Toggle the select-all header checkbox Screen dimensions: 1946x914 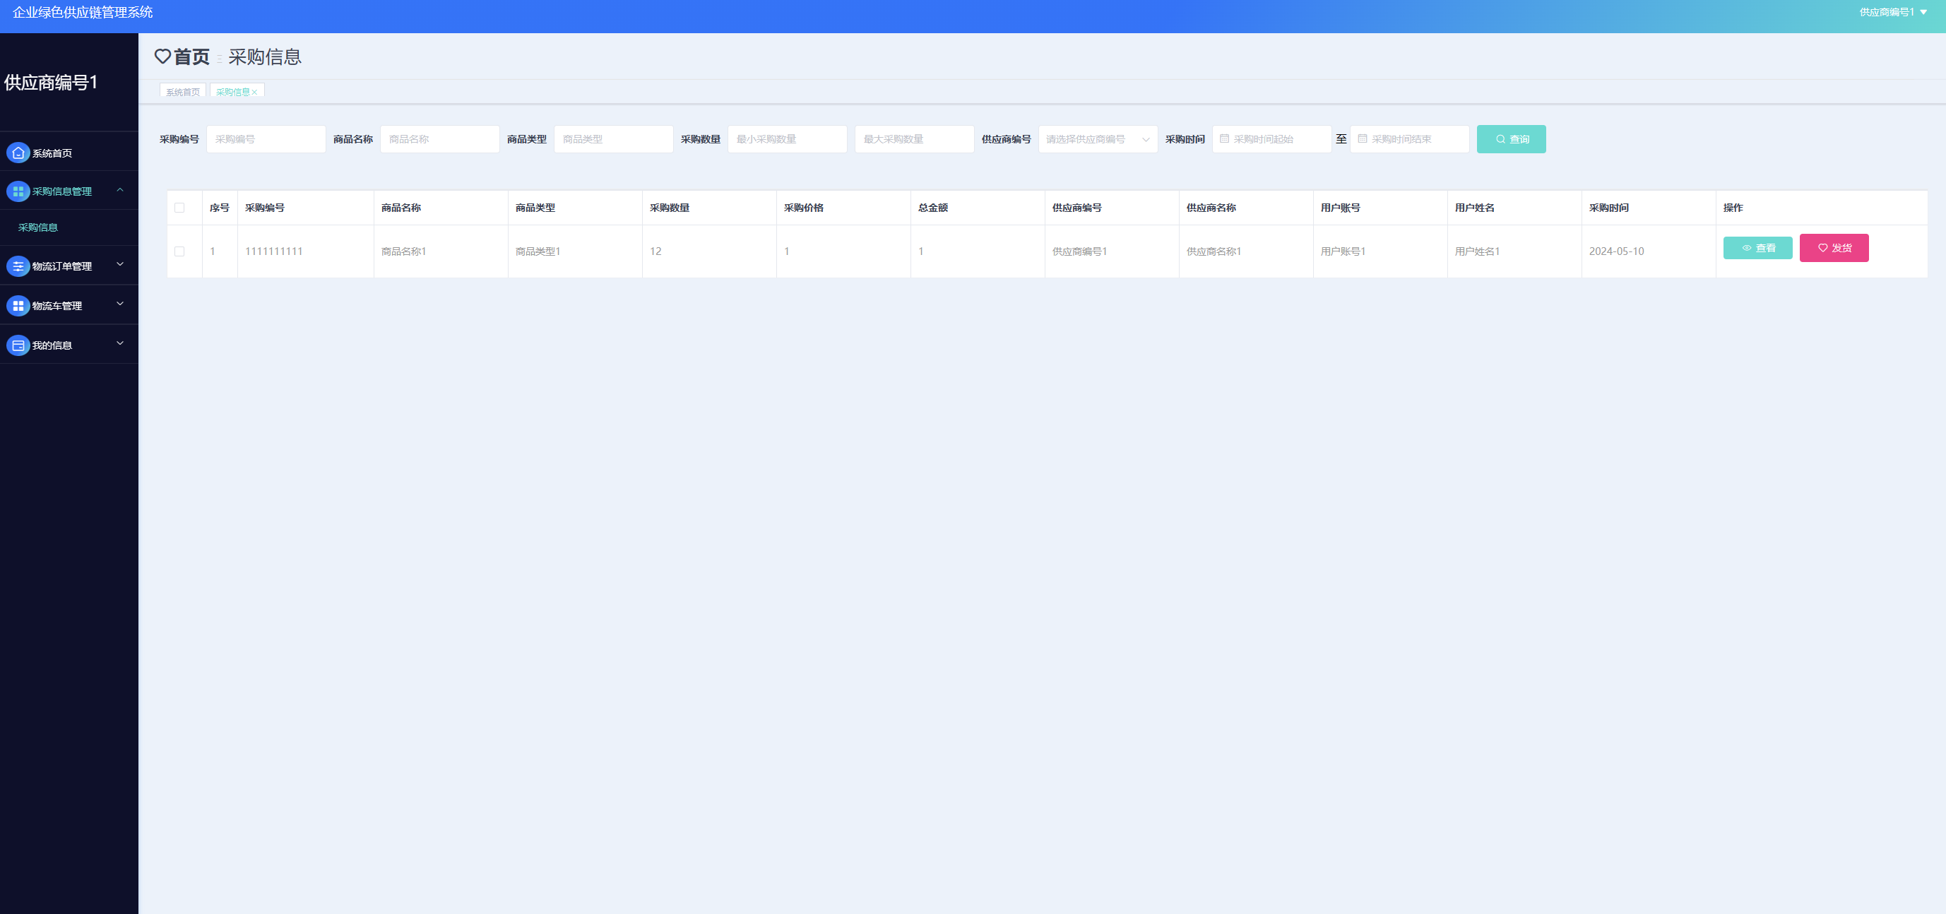[179, 208]
